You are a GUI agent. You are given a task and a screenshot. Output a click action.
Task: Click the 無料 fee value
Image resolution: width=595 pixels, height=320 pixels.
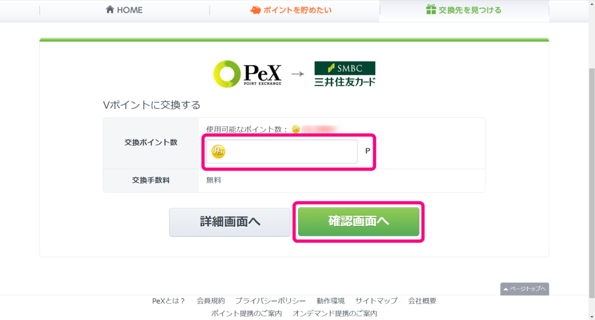point(214,180)
